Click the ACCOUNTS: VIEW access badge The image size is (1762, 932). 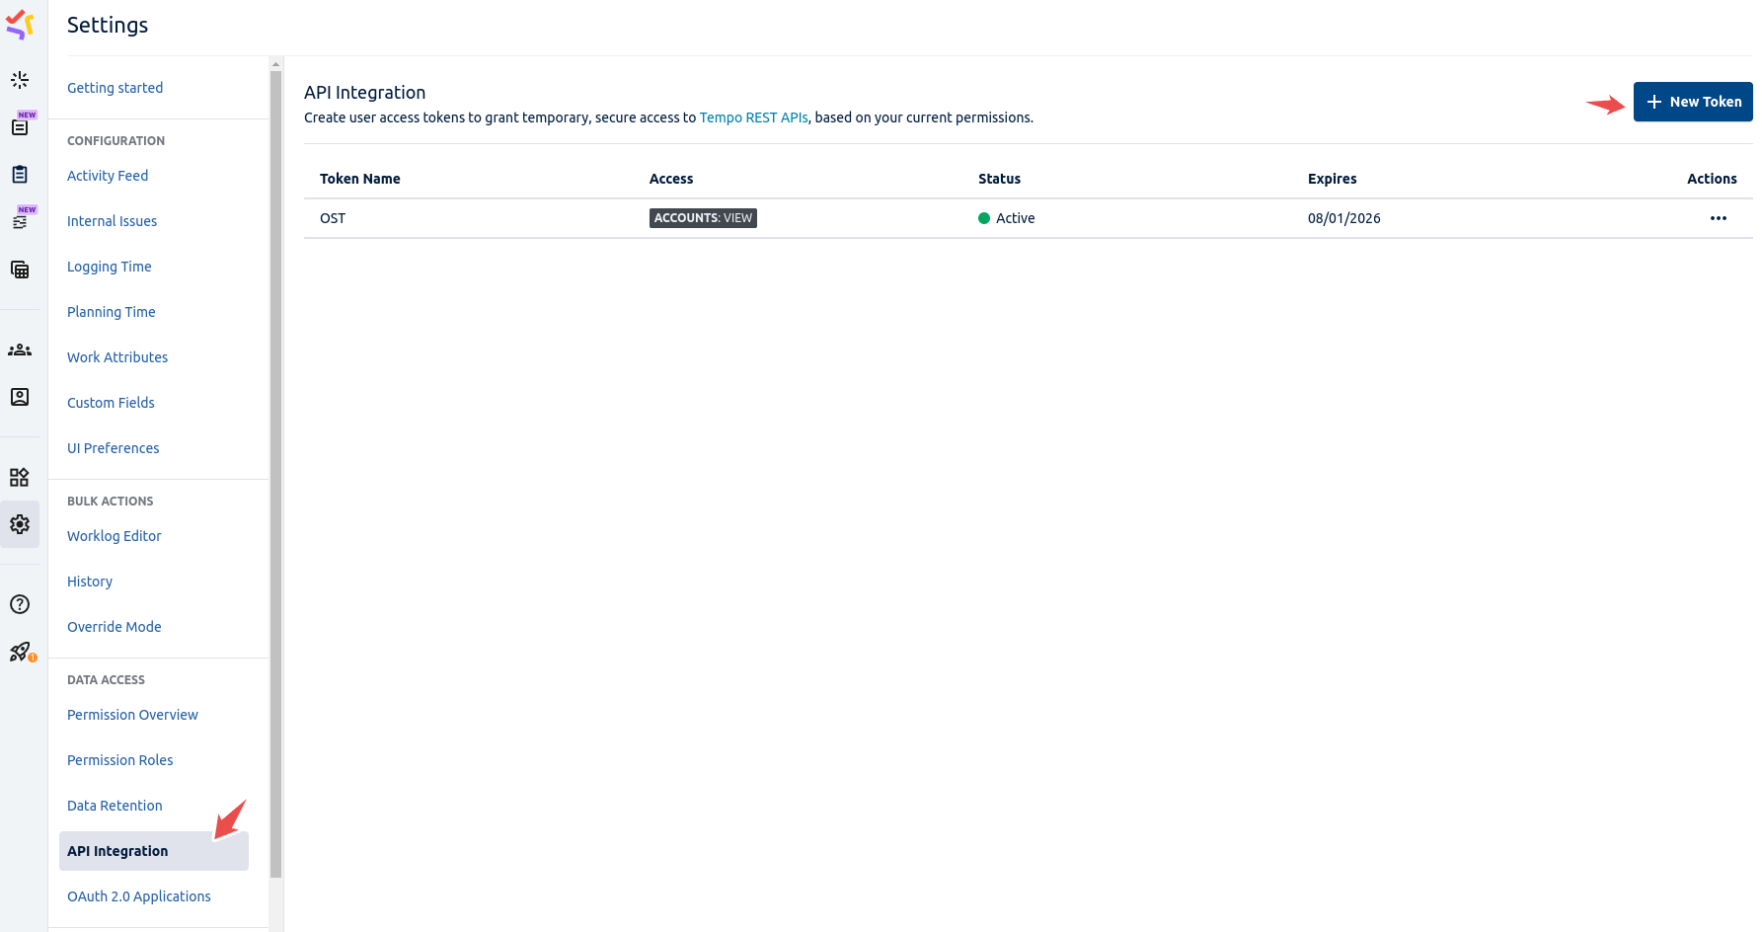[x=703, y=218]
